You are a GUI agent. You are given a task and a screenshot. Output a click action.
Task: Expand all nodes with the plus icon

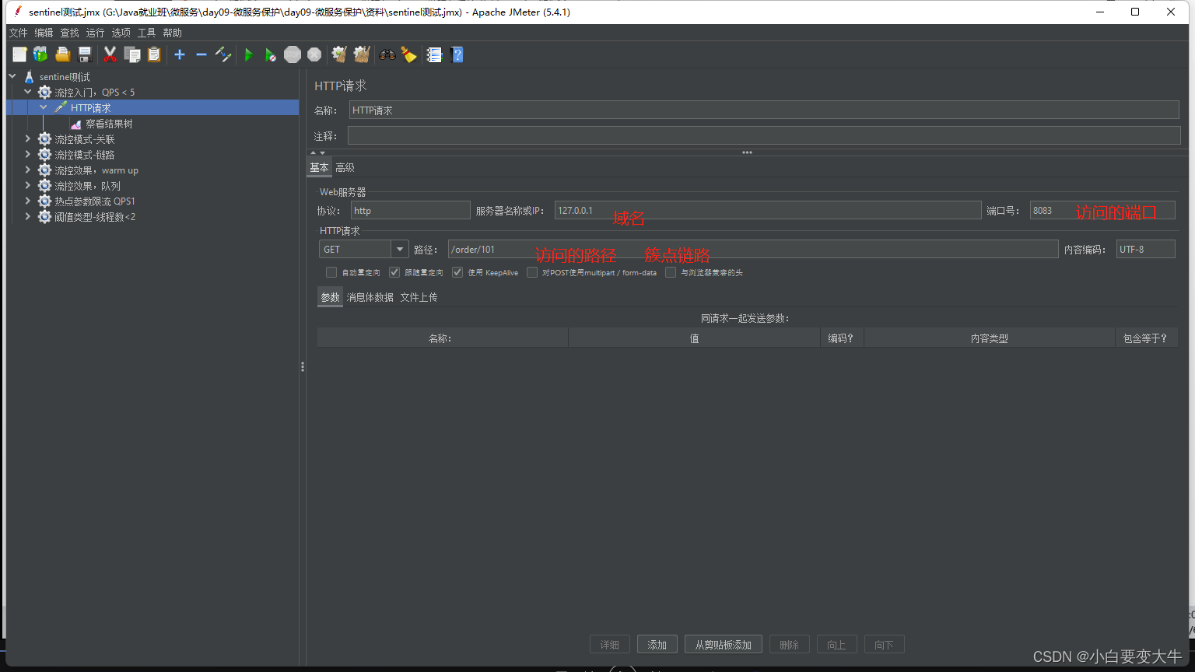[180, 54]
